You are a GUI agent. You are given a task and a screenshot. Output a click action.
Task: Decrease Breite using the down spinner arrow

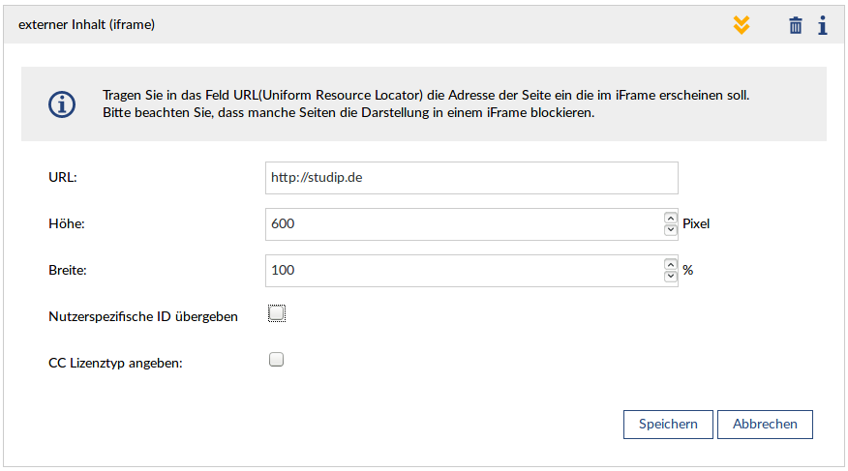(671, 277)
